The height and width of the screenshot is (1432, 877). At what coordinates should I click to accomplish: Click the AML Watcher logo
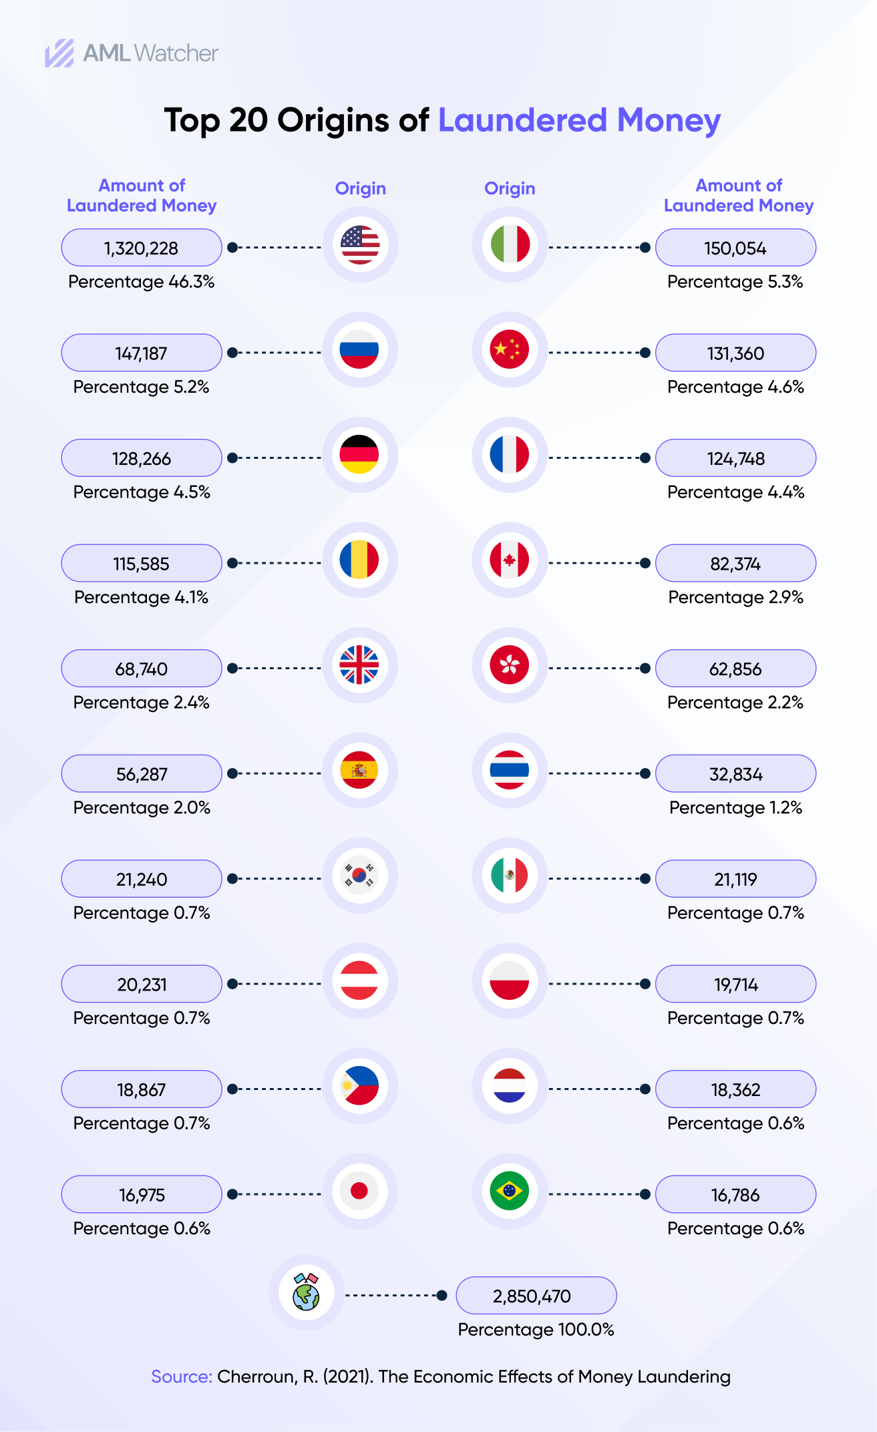[132, 53]
